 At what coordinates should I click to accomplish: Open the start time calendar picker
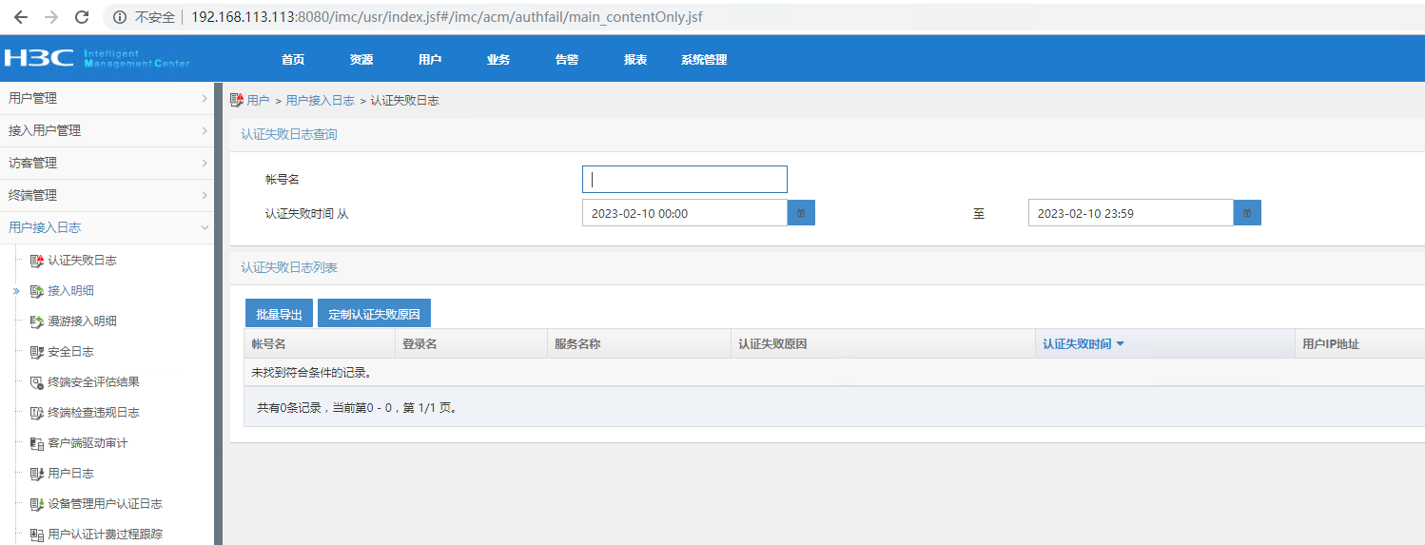801,213
